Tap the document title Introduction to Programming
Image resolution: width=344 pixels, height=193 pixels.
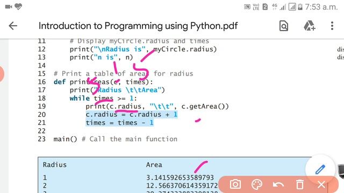point(138,26)
